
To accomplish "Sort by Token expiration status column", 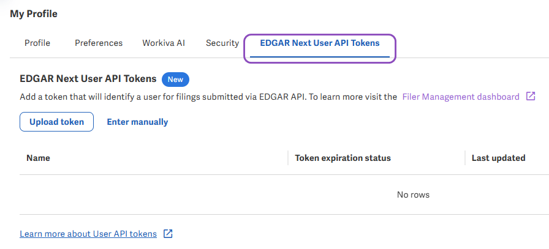I will point(343,158).
